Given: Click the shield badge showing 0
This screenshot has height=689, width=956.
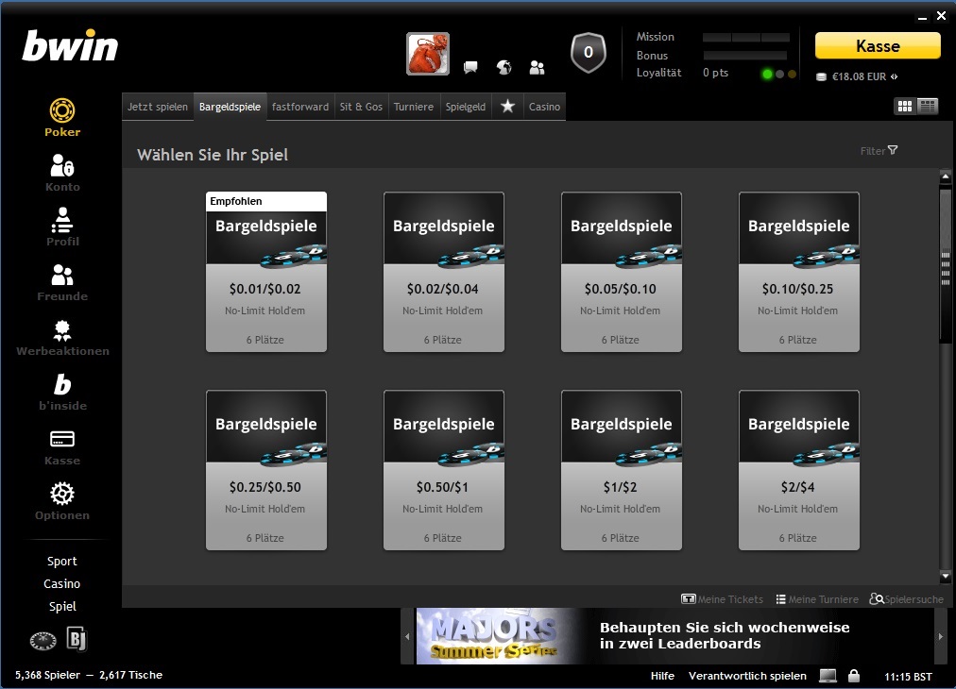Looking at the screenshot, I should pyautogui.click(x=589, y=53).
